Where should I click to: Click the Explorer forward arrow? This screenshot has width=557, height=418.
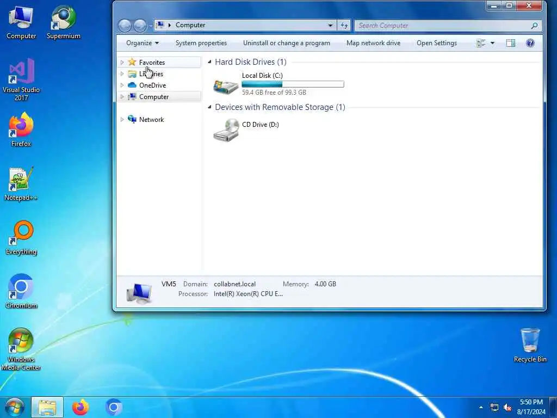click(x=140, y=25)
